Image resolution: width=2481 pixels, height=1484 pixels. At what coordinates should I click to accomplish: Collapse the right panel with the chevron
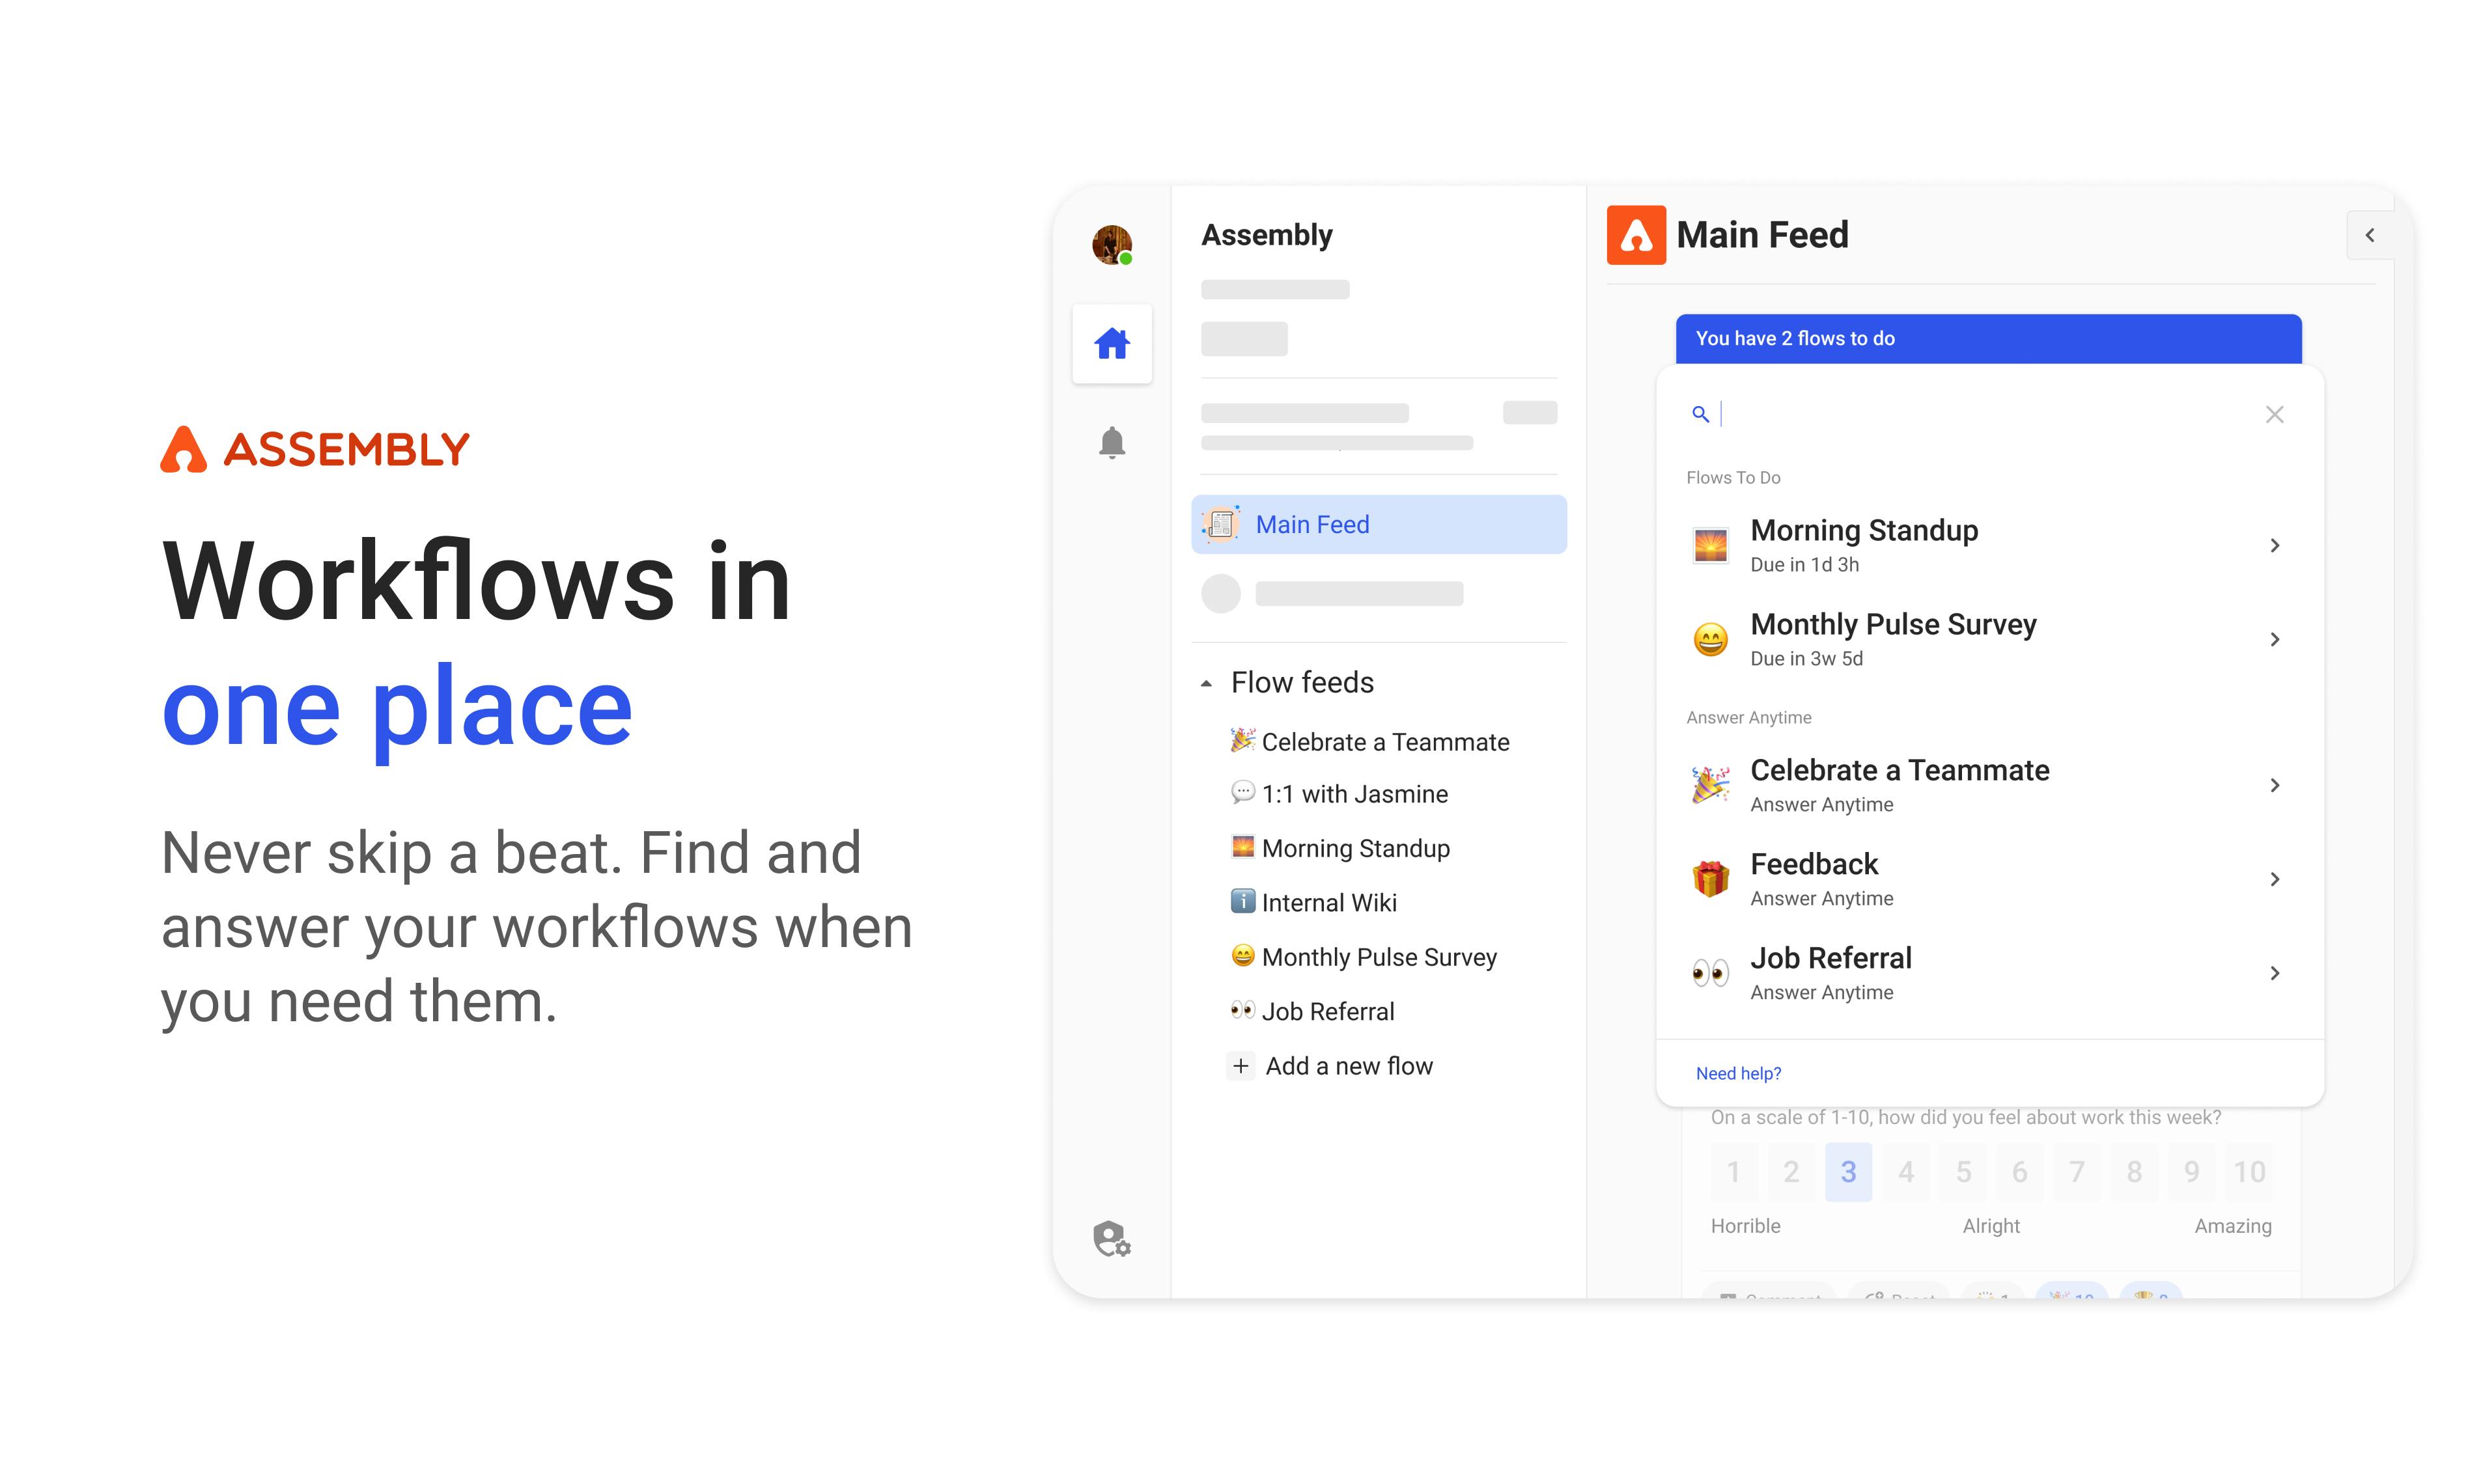tap(2369, 235)
